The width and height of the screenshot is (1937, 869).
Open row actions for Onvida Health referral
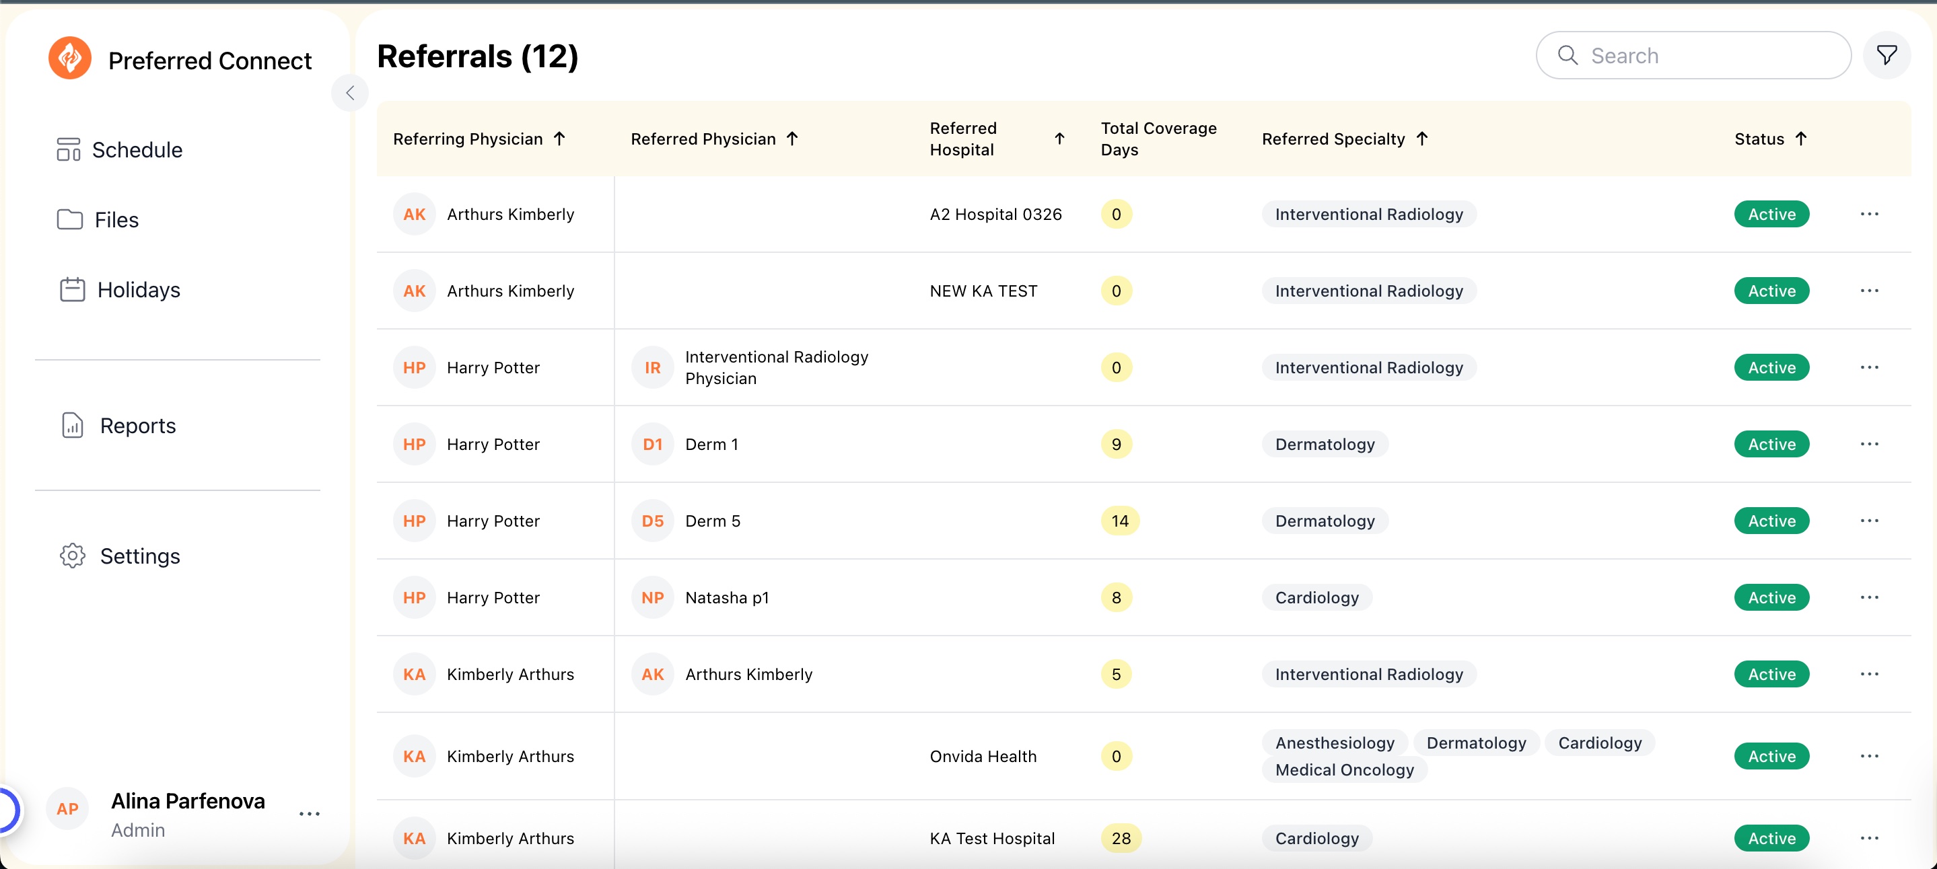(1869, 756)
